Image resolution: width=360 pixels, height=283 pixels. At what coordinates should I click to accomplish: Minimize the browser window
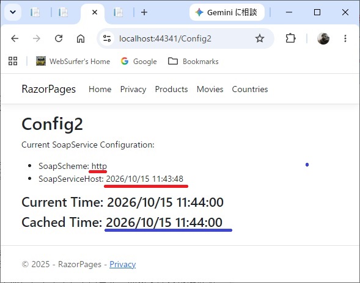coord(289,12)
